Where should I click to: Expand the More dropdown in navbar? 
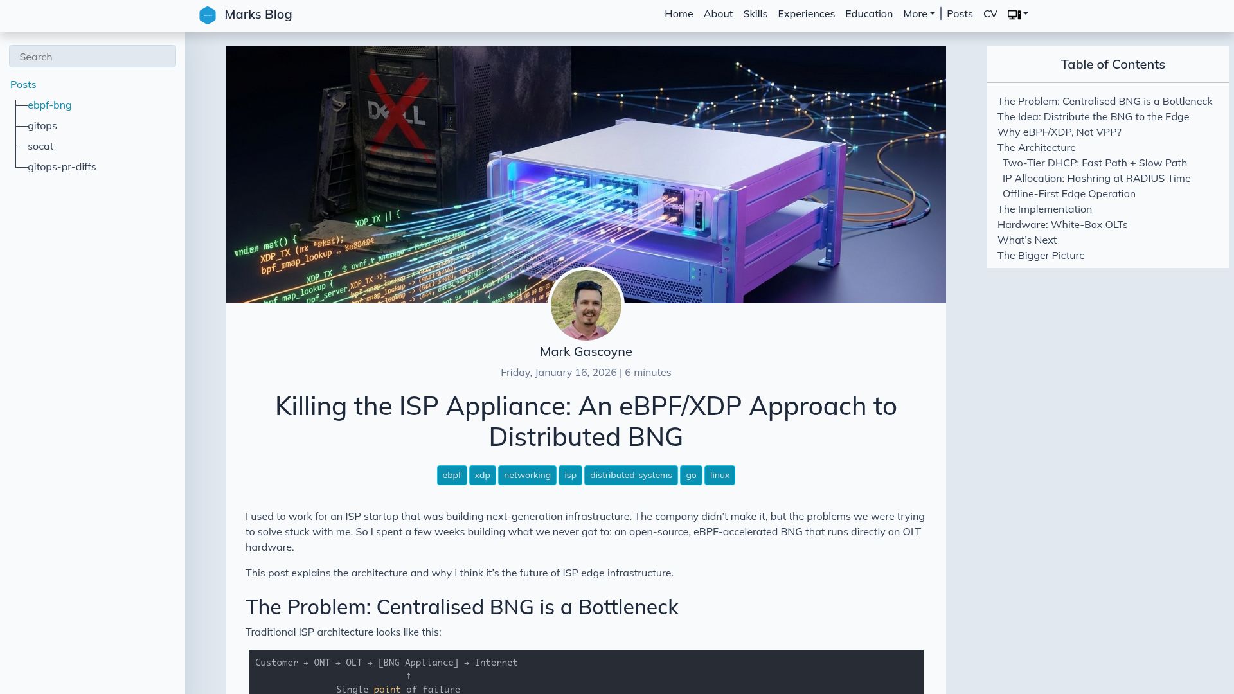[918, 14]
